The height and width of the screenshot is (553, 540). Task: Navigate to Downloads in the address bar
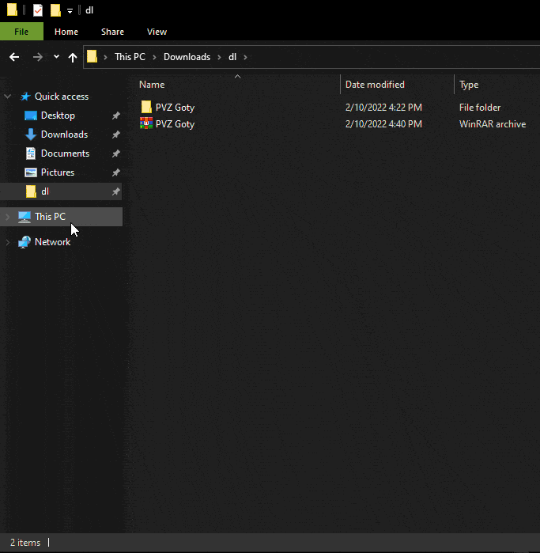click(187, 57)
